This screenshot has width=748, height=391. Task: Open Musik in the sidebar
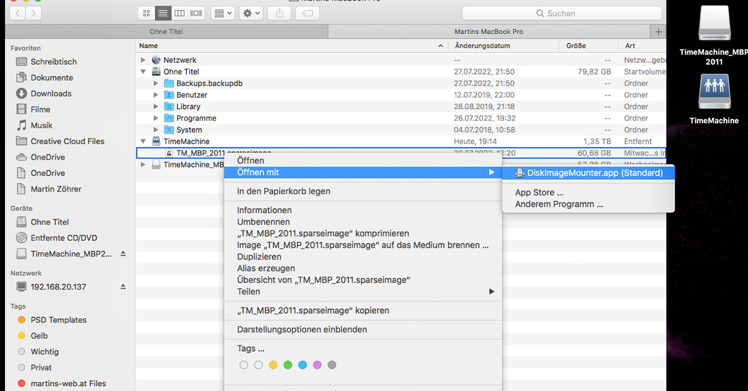click(42, 125)
